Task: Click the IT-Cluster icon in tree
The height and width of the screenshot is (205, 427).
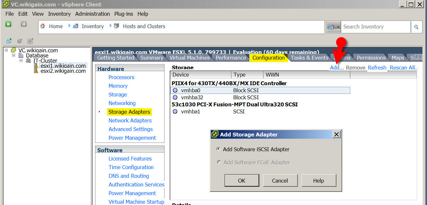Action: coord(29,61)
